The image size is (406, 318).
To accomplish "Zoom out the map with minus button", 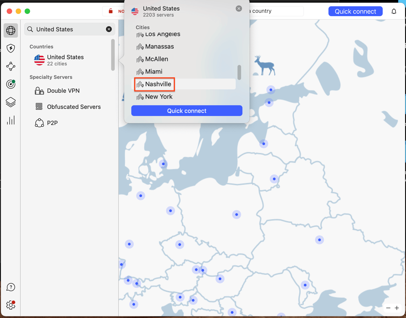I will tap(388, 308).
